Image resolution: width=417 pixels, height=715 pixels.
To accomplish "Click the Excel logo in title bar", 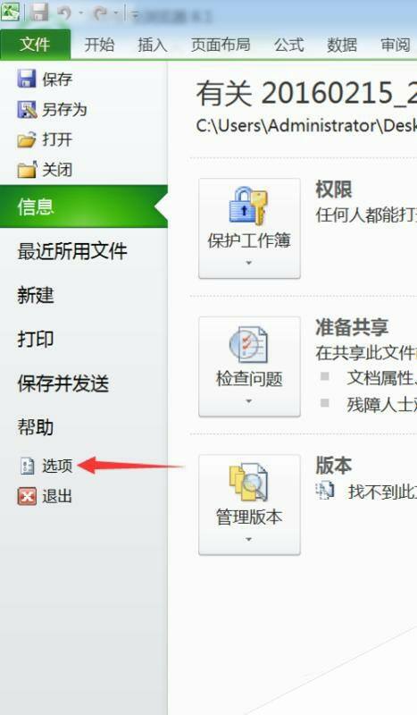I will tap(10, 13).
